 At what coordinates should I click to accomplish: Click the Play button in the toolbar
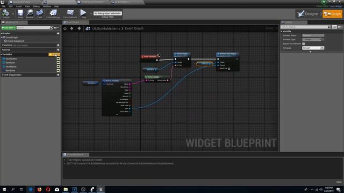tap(83, 13)
